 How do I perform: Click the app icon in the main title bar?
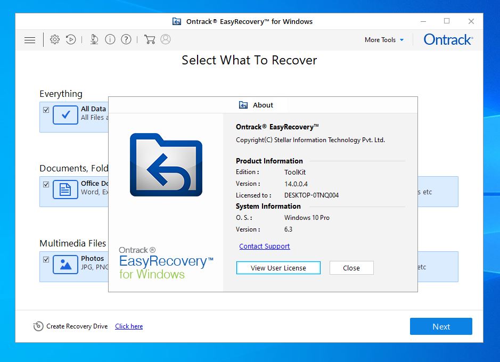click(x=177, y=21)
